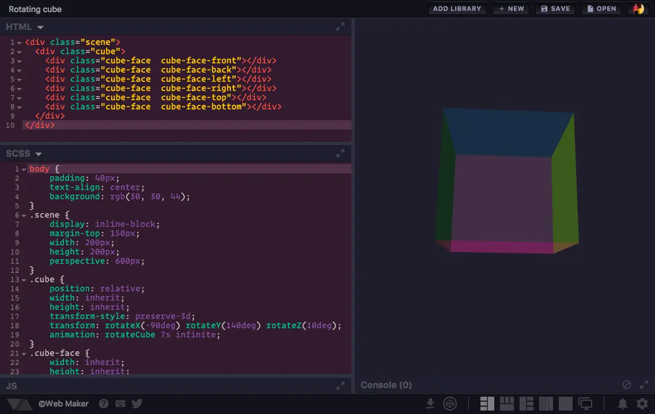The height and width of the screenshot is (414, 655).
Task: Maximize the SCSS code pane
Action: pyautogui.click(x=340, y=154)
